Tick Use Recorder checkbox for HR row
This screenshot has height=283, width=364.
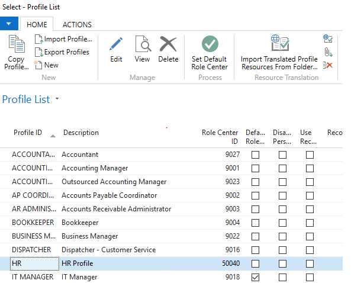(x=310, y=263)
